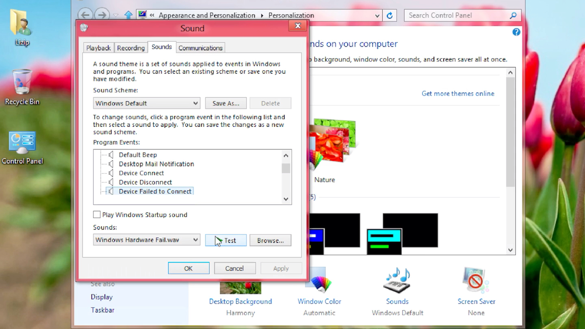The width and height of the screenshot is (585, 329).
Task: Select the high contrast theme with cyan bar
Action: pyautogui.click(x=402, y=234)
